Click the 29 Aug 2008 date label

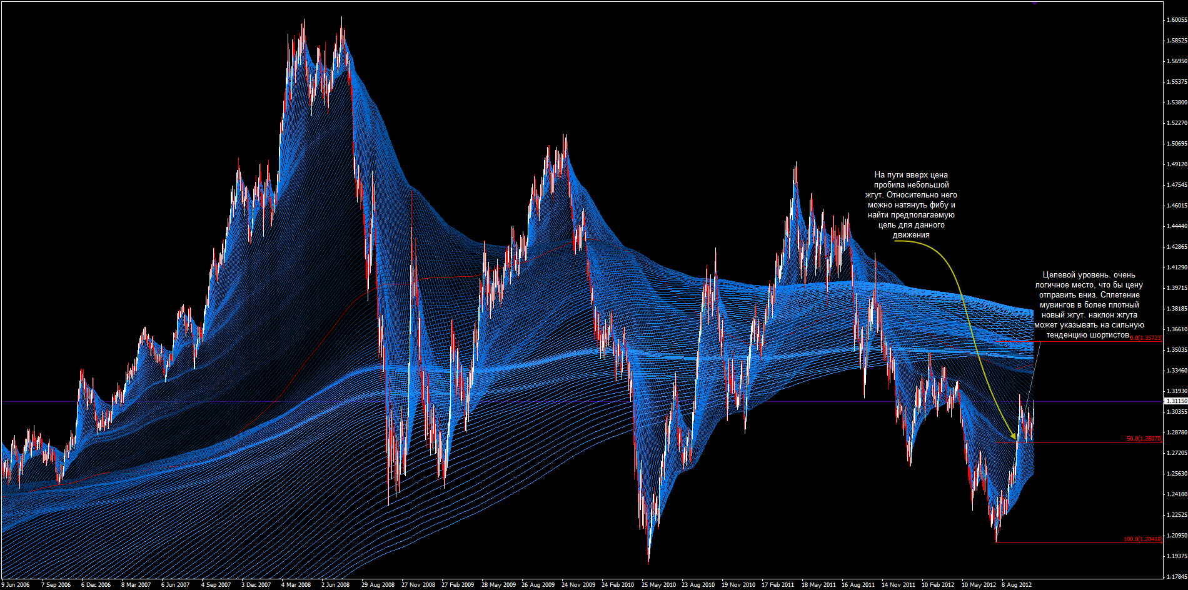[x=378, y=585]
